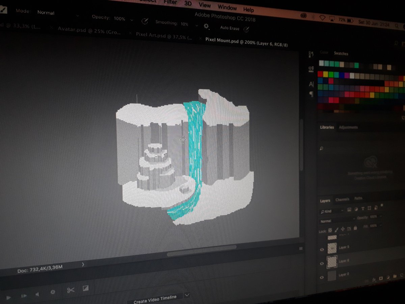Expand status bar arrow beside Doc size
The width and height of the screenshot is (405, 304).
click(x=83, y=264)
